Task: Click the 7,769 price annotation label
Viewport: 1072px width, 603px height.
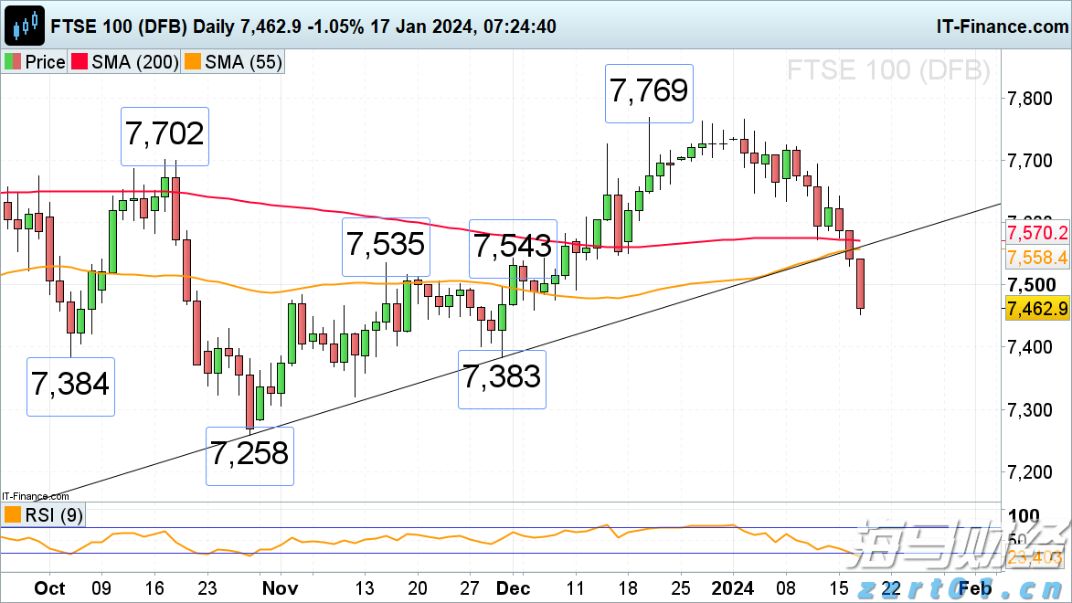Action: click(649, 92)
